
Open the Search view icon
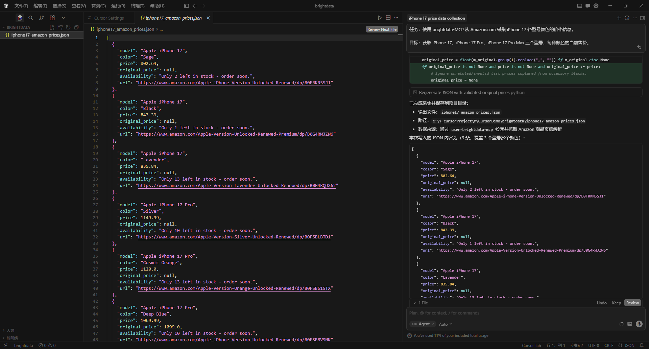31,18
